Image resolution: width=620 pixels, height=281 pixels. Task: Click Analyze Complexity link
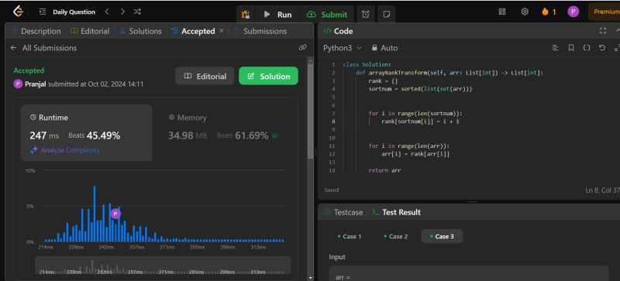tap(65, 150)
